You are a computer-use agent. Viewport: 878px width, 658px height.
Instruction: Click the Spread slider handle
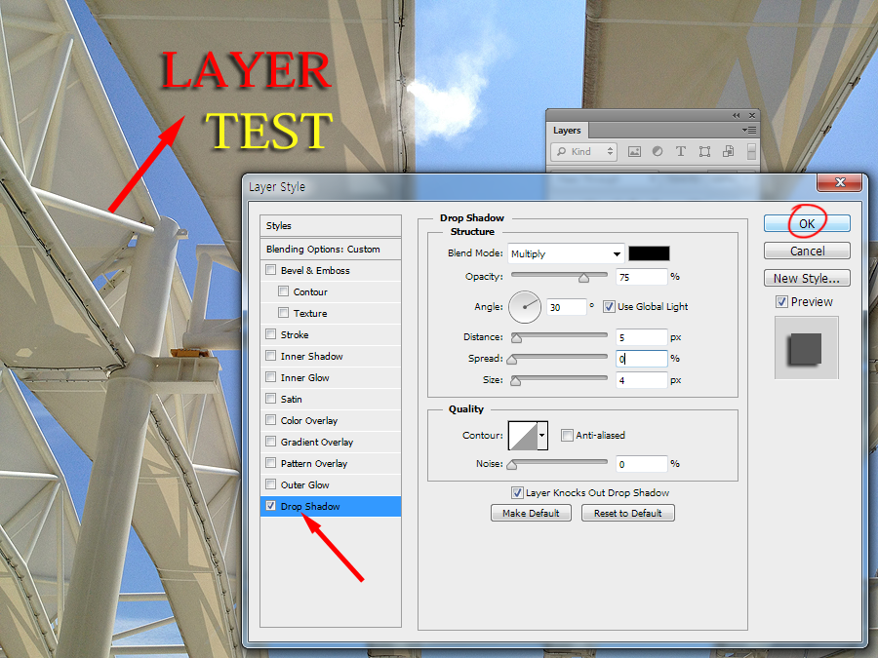(512, 360)
